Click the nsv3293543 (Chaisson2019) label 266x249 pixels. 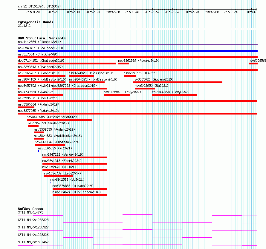pos(40,67)
